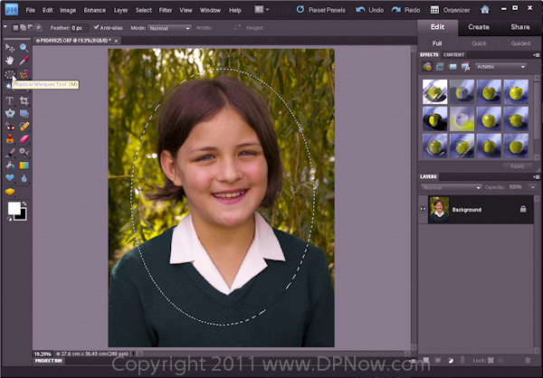This screenshot has width=543, height=378.
Task: Hide the Background layer with eye icon
Action: 424,209
